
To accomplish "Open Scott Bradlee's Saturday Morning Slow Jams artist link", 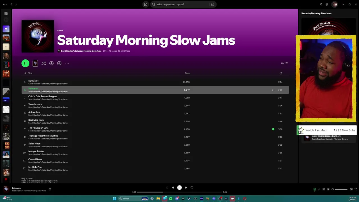I will pyautogui.click(x=81, y=51).
